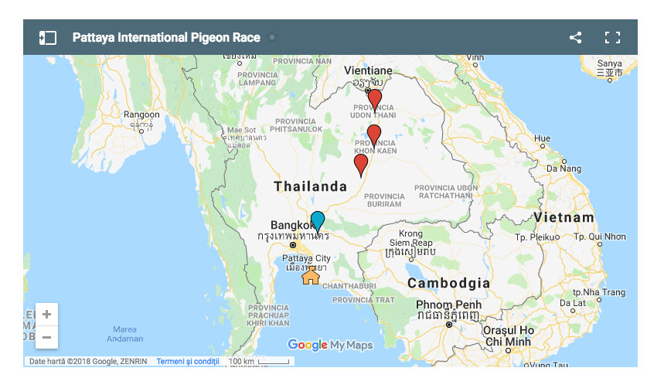The image size is (664, 378).
Task: Zoom out with the minus button
Action: (x=46, y=337)
